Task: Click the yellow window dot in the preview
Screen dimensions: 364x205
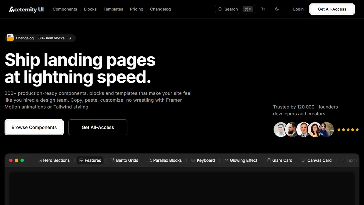Action: pos(16,160)
